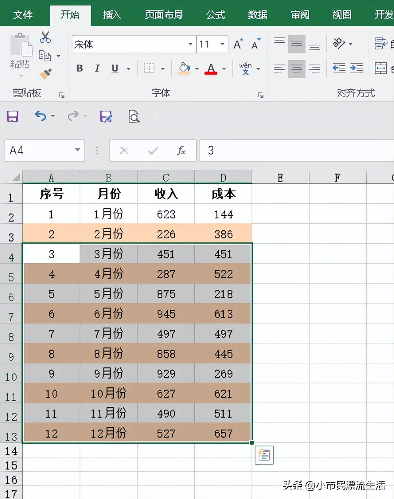Align text right
Screen dimensions: 394x499
(x=314, y=69)
